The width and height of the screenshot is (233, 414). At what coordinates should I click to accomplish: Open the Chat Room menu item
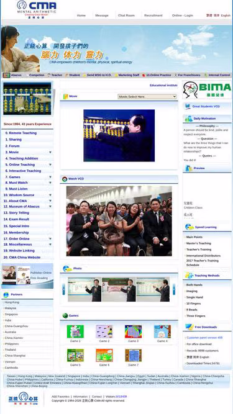click(126, 16)
